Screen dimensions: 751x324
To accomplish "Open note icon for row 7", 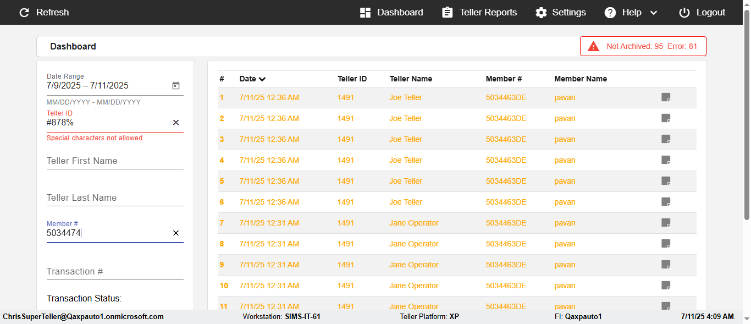I will (x=666, y=223).
